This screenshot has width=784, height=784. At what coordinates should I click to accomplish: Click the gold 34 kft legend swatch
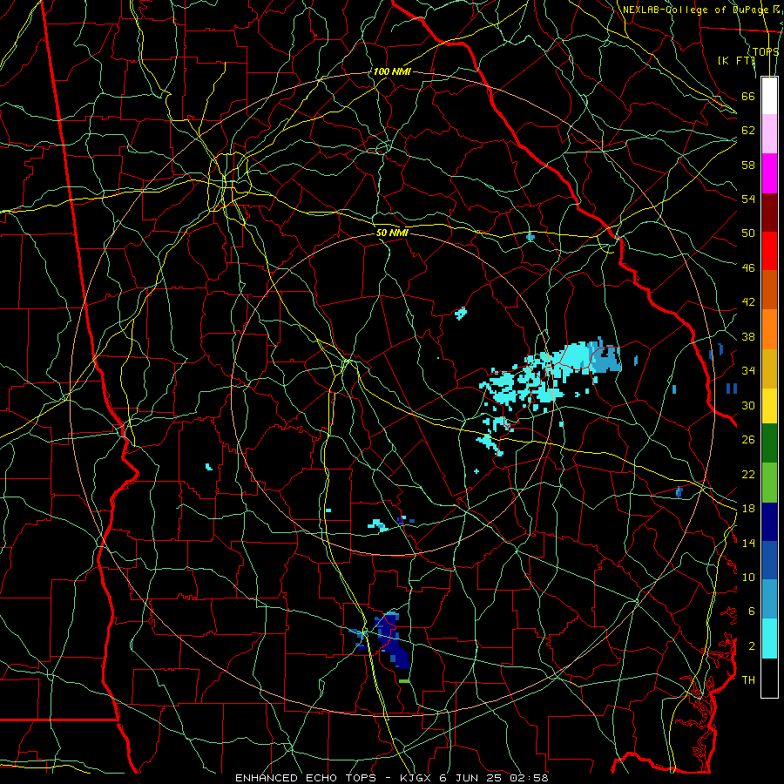[769, 368]
